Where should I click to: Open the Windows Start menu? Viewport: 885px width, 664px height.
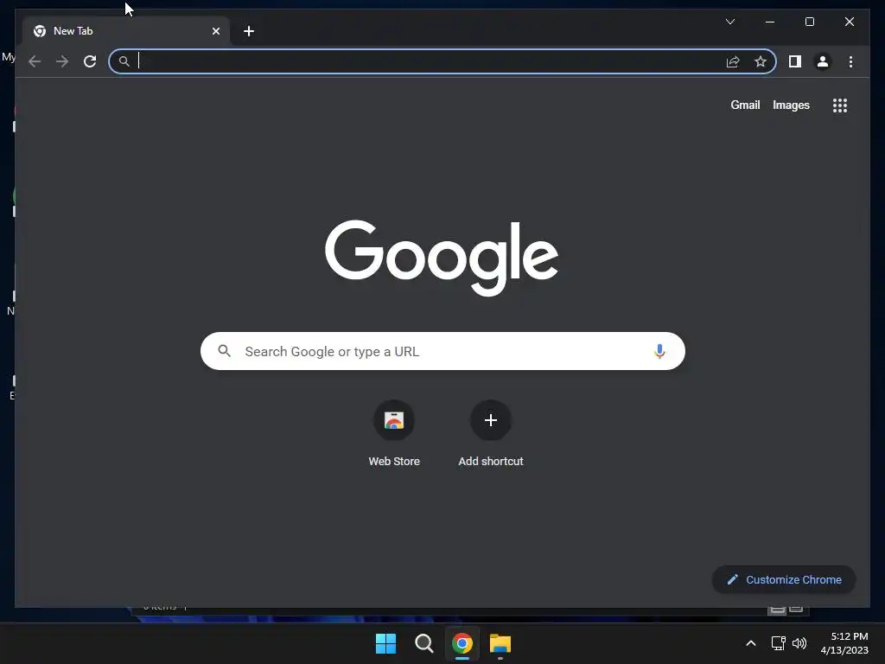pos(386,643)
